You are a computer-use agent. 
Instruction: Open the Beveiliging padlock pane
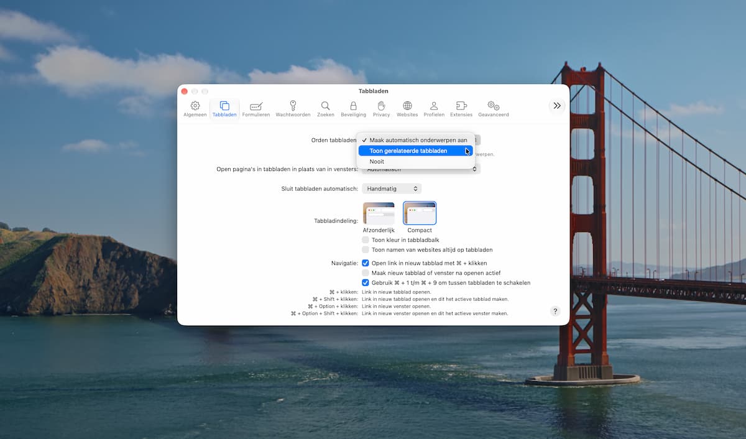click(x=354, y=109)
